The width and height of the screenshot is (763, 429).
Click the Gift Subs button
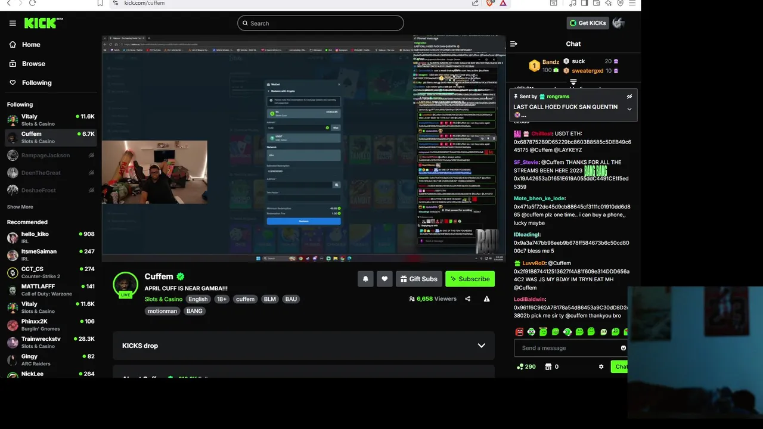point(418,279)
